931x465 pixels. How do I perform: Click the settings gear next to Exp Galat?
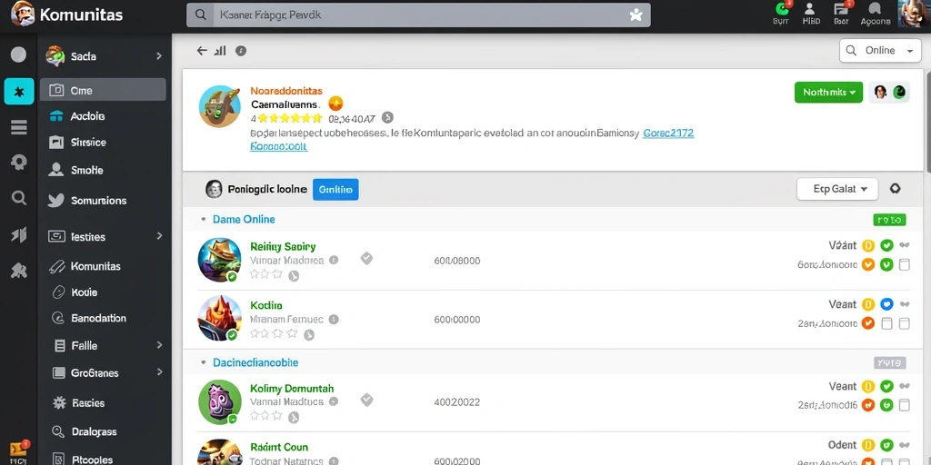[895, 189]
